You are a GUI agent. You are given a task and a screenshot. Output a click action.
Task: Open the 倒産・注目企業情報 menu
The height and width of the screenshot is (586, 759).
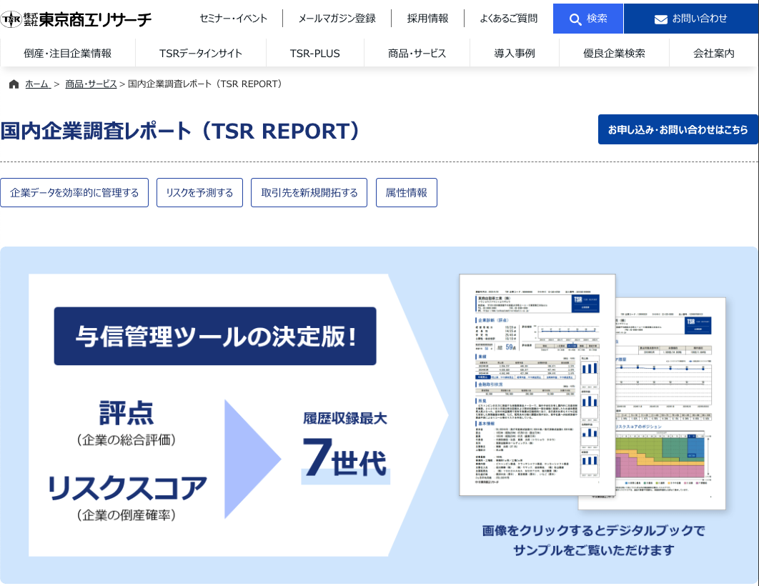tap(68, 53)
